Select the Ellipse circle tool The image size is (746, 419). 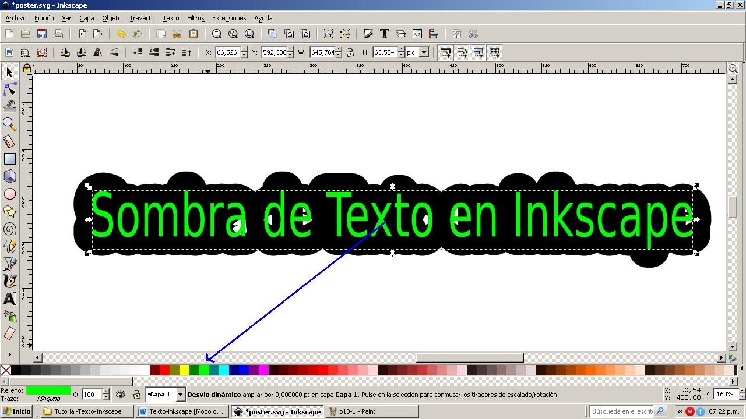pyautogui.click(x=9, y=193)
